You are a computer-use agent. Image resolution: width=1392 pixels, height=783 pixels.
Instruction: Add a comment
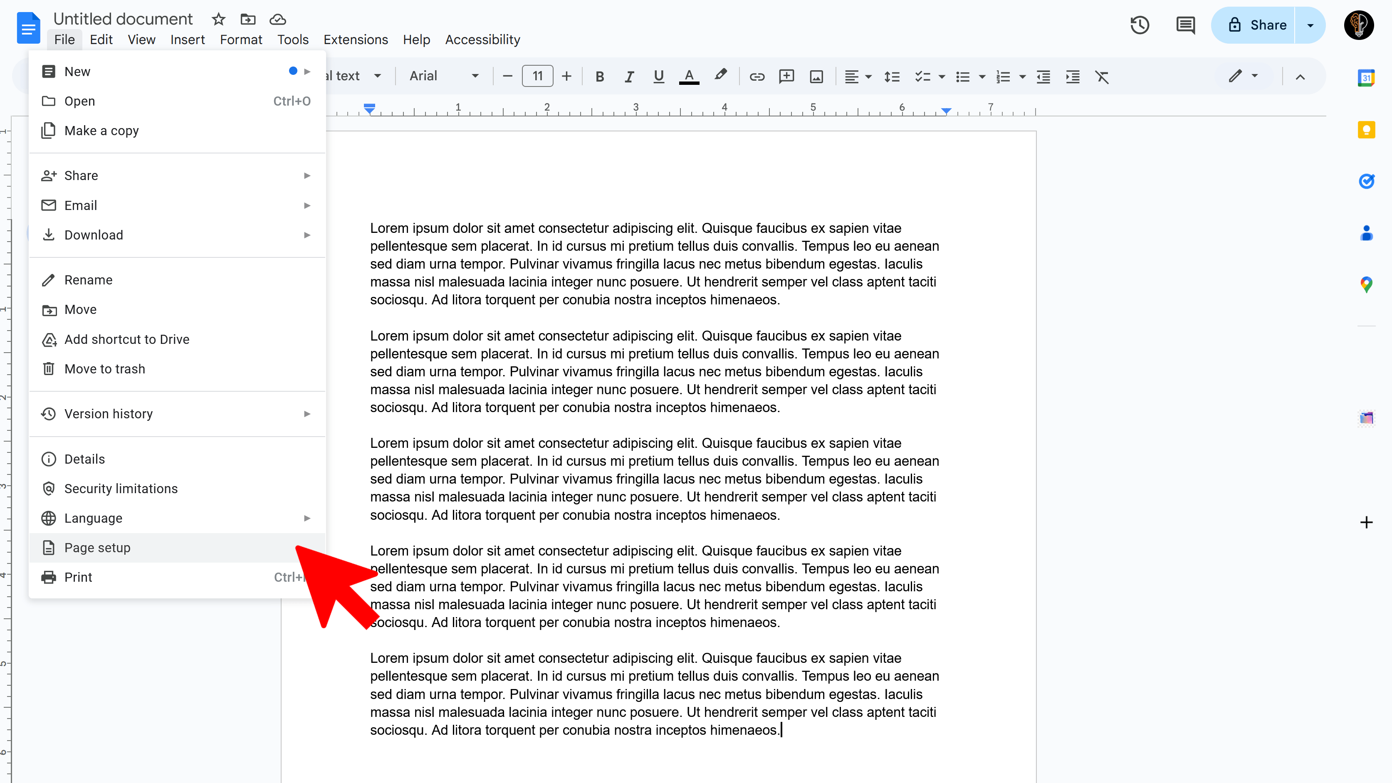coord(786,76)
